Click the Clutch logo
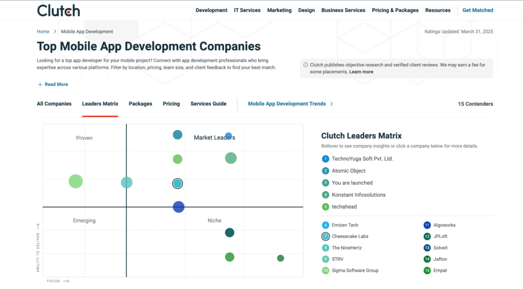The height and width of the screenshot is (289, 523). (58, 10)
